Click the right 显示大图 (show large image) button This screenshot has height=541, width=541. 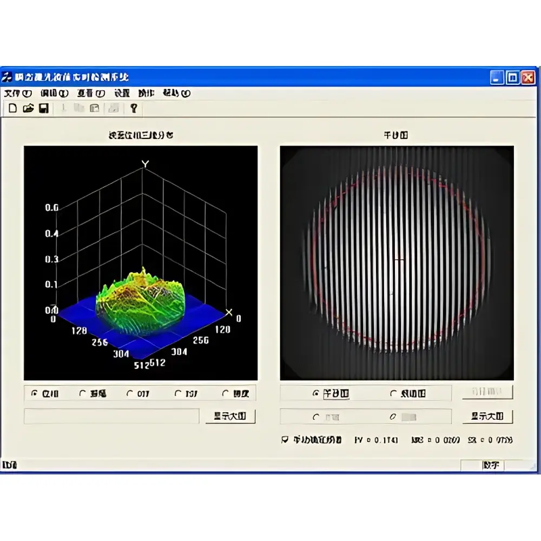(x=487, y=416)
